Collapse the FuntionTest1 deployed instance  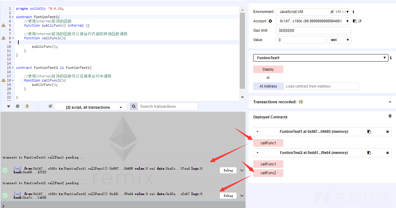pos(257,132)
